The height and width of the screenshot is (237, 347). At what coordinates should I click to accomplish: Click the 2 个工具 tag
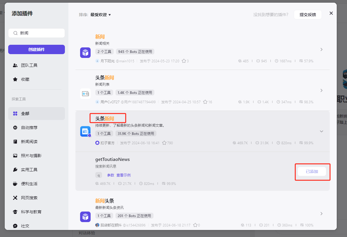[x=104, y=51]
